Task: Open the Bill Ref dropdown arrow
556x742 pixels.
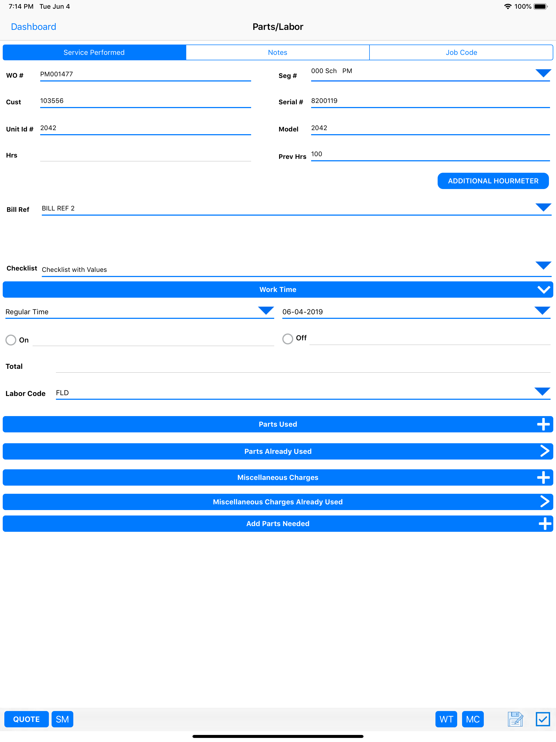Action: coord(543,207)
